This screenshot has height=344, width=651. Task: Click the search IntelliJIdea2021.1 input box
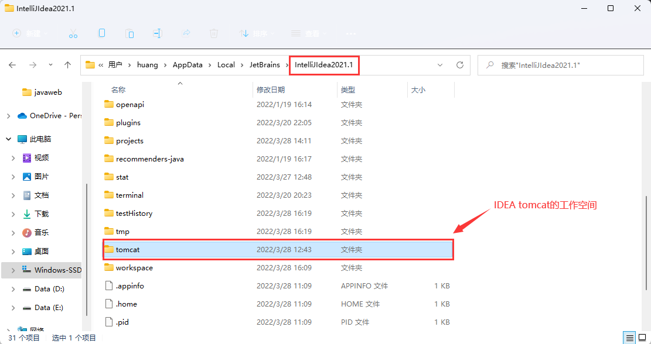[562, 65]
